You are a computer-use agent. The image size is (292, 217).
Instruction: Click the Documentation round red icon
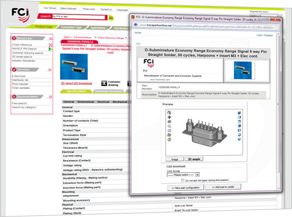[14, 97]
